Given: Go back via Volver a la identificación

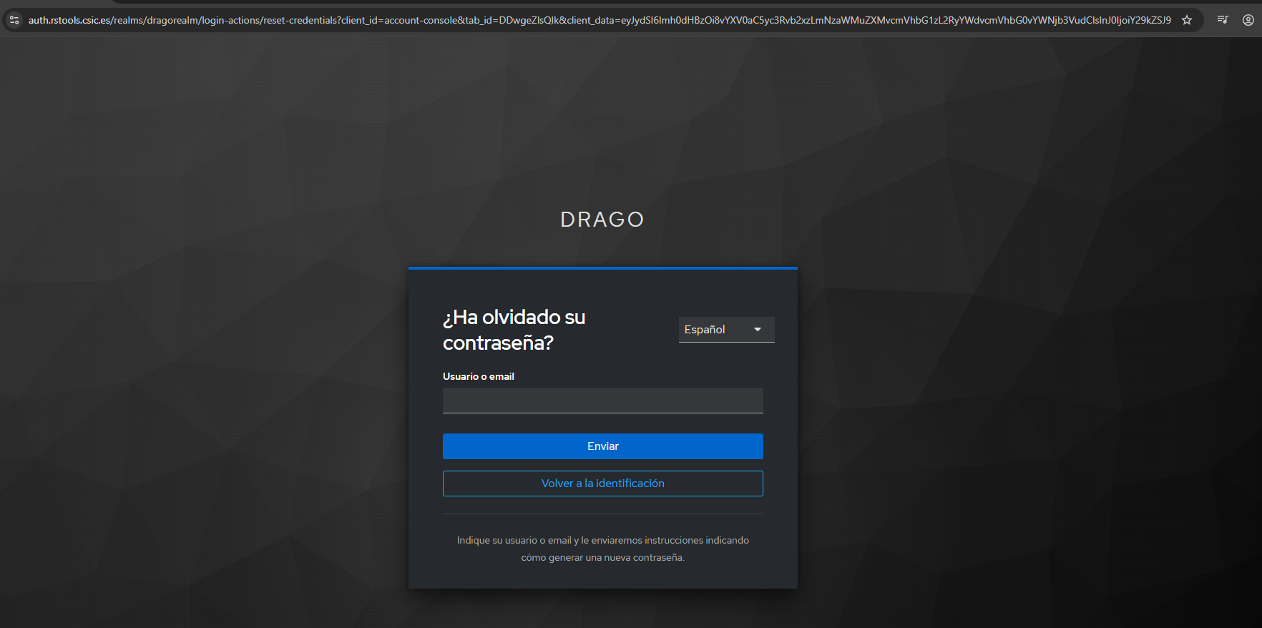Looking at the screenshot, I should [x=602, y=484].
